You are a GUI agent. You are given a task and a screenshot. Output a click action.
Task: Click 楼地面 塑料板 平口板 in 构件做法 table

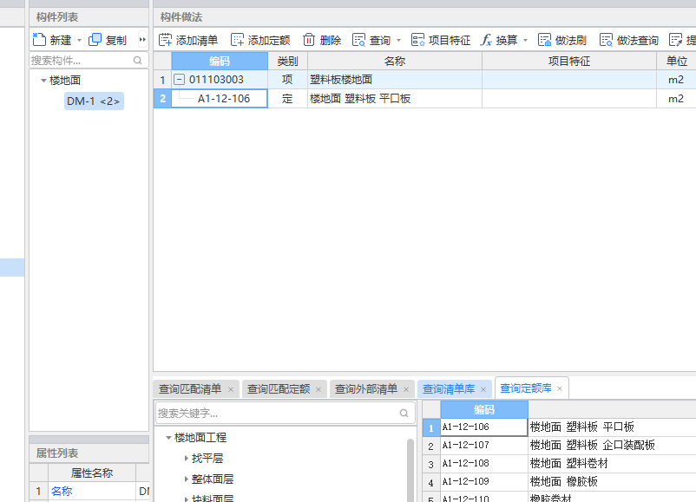click(395, 99)
